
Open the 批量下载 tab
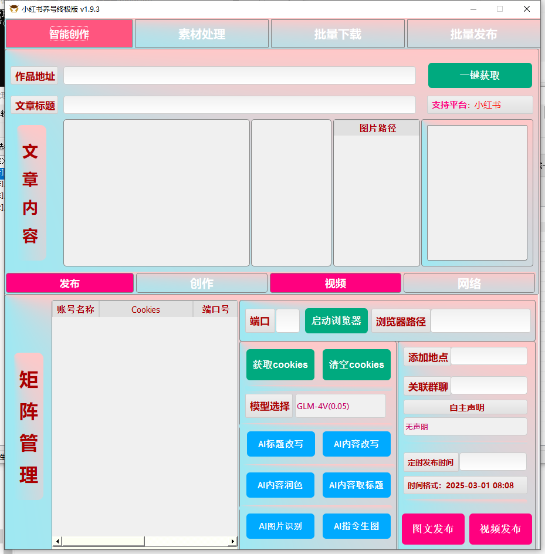[x=338, y=34]
